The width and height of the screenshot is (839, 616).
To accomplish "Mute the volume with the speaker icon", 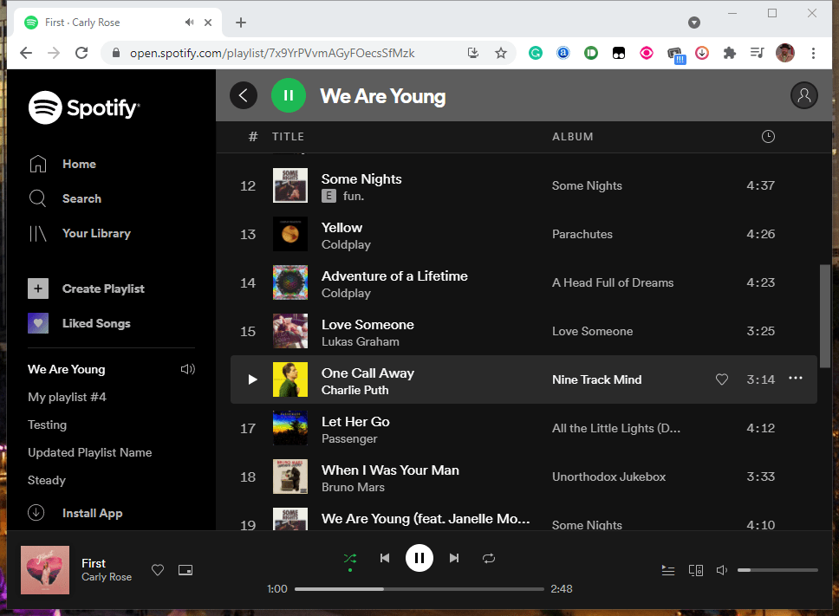I will (722, 570).
